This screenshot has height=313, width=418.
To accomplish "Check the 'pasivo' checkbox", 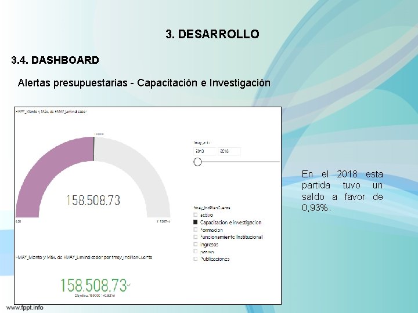I will 196,251.
